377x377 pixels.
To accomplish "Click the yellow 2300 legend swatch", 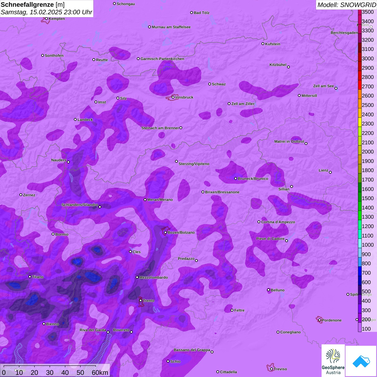I will (x=360, y=122).
